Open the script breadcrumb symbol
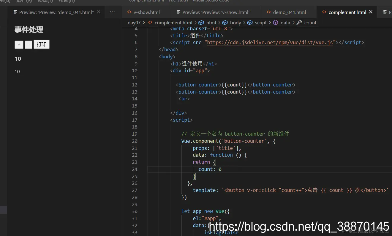 coord(261,23)
